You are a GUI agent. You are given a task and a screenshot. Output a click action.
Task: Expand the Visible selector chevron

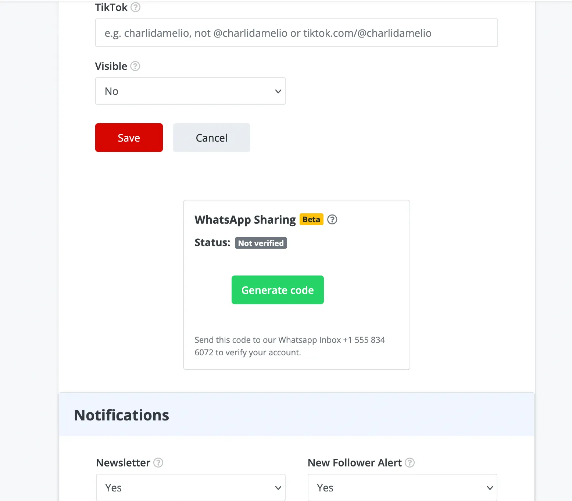coord(278,91)
